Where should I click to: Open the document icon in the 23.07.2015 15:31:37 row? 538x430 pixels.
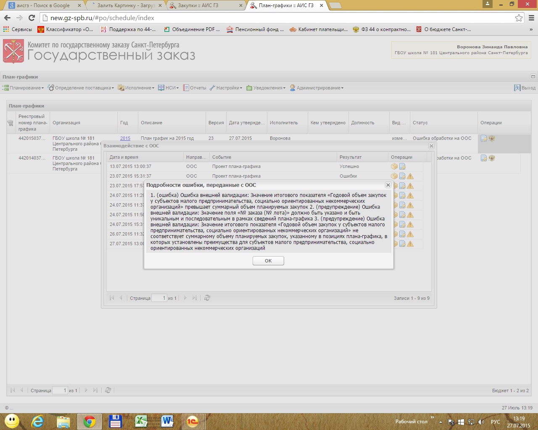(x=402, y=176)
